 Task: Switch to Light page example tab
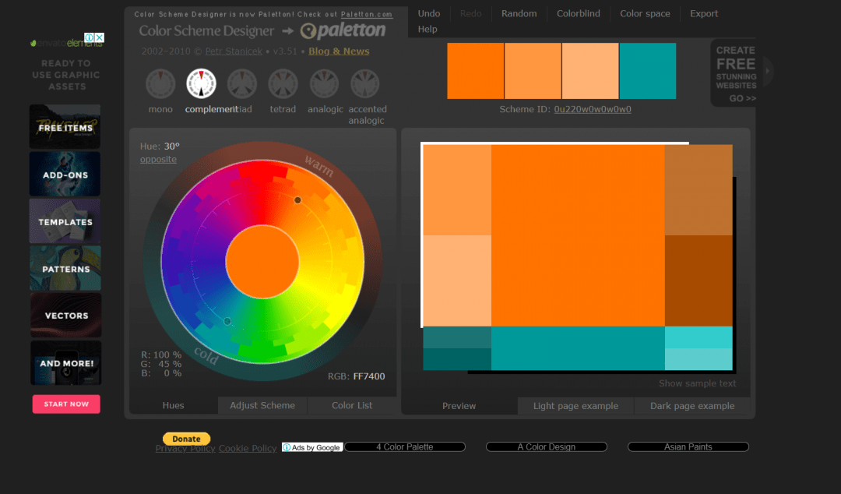pos(575,406)
